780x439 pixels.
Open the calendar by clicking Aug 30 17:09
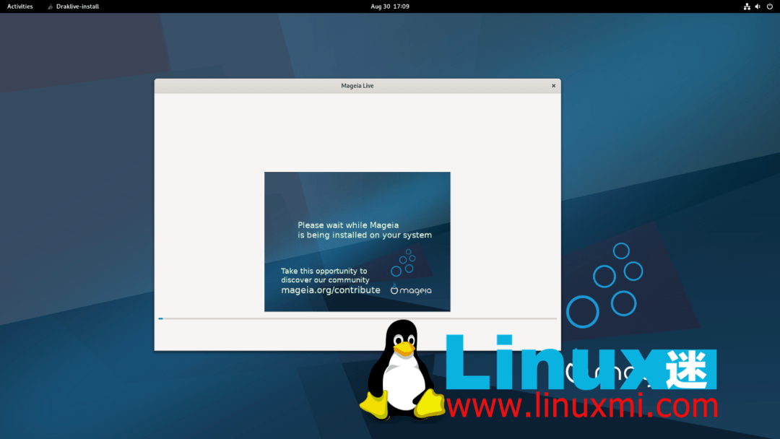[x=390, y=6]
